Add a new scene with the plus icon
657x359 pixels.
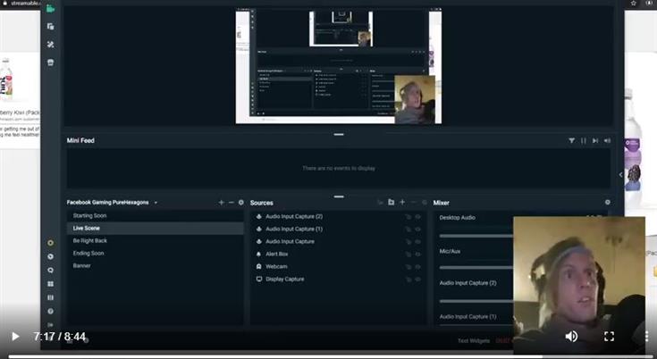point(222,203)
